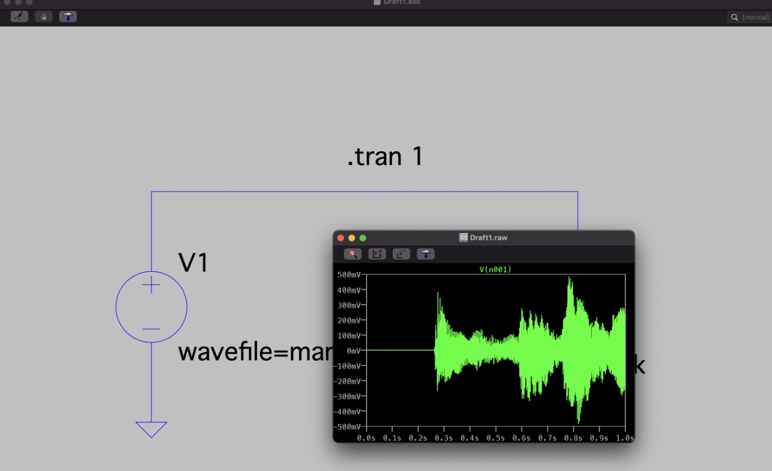The height and width of the screenshot is (471, 772).
Task: Select the ground symbol below V1
Action: pos(151,429)
